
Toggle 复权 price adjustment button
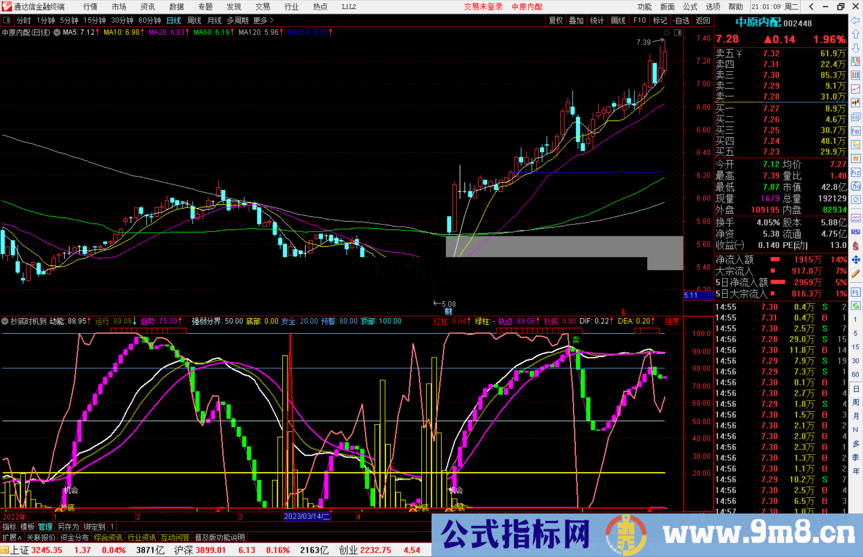point(556,20)
